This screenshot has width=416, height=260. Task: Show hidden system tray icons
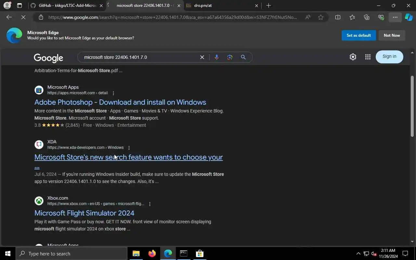[358, 253]
